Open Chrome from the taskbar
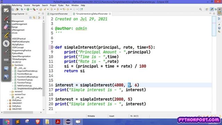The width and height of the screenshot is (222, 125). click(7, 122)
